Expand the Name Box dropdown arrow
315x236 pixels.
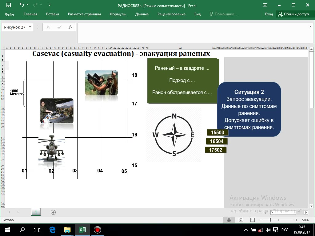click(30, 27)
